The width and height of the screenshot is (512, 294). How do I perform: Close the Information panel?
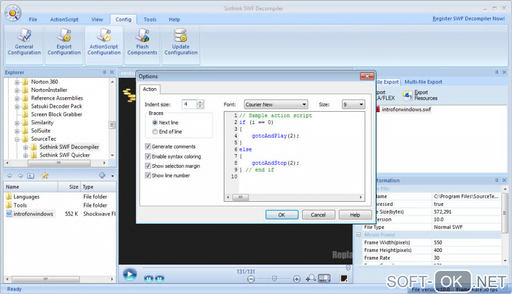click(x=504, y=180)
